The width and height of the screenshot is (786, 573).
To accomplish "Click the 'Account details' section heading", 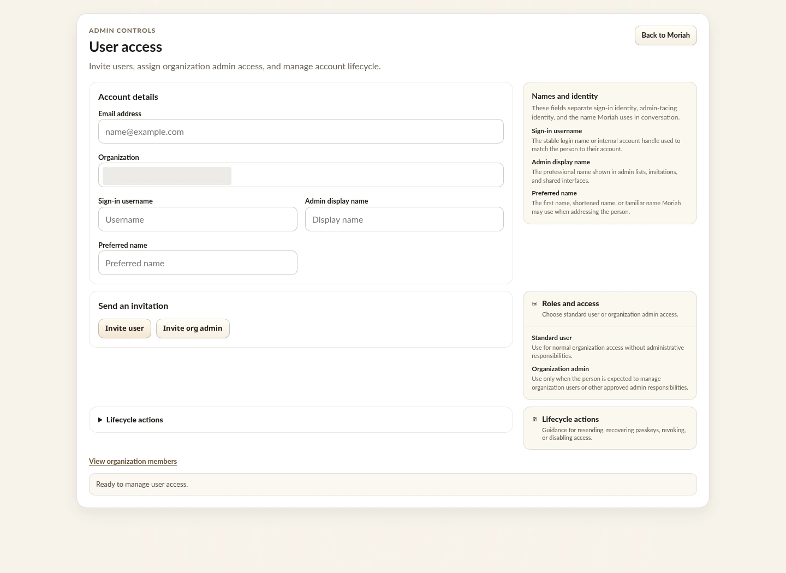I will point(128,97).
